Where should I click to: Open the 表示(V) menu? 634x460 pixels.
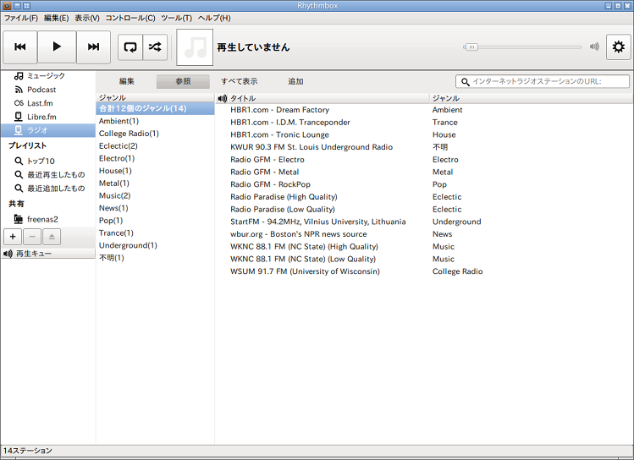87,18
